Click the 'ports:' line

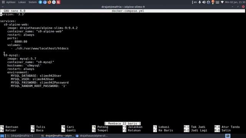(x=13, y=38)
